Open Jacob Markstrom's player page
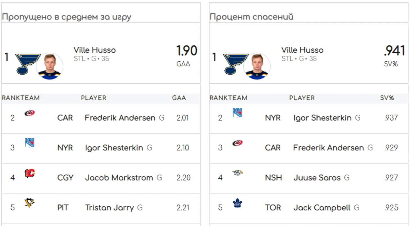 119,178
